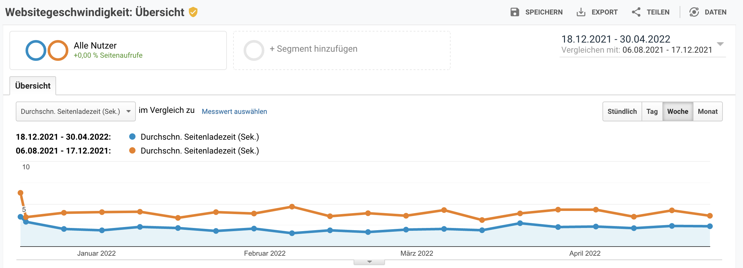Switch chart granularity to Tag
743x268 pixels.
click(652, 112)
